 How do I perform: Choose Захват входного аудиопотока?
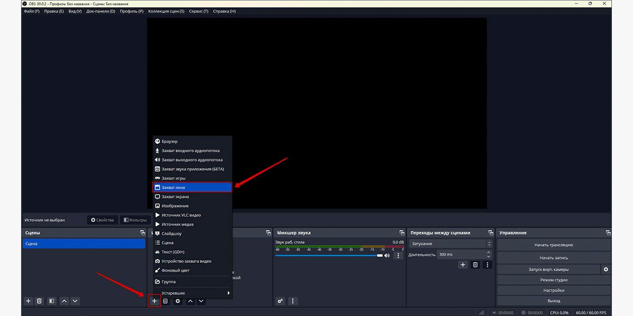[193, 151]
